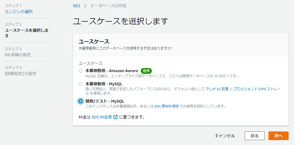Select the 本番稼動用 - MySQL radio button
Viewport: 294px width, 145px height.
click(x=81, y=84)
